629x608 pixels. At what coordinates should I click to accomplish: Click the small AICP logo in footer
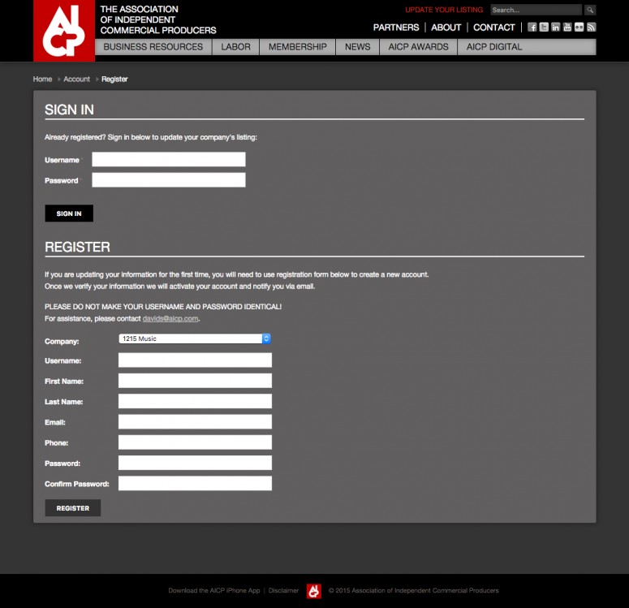[314, 591]
